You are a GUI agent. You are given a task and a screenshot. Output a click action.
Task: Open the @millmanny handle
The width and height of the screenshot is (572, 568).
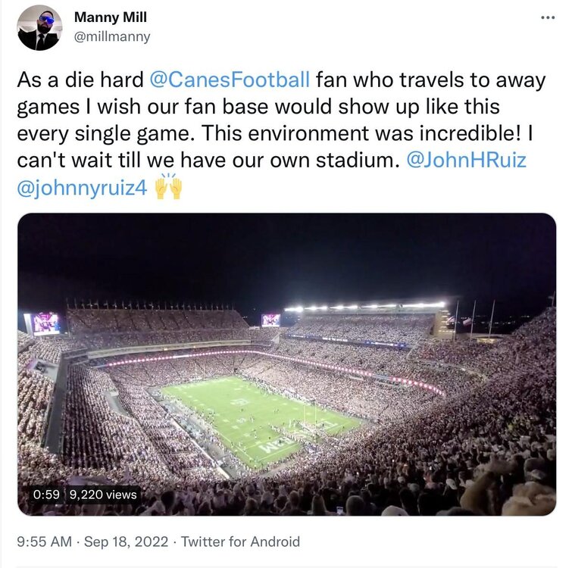coord(112,36)
